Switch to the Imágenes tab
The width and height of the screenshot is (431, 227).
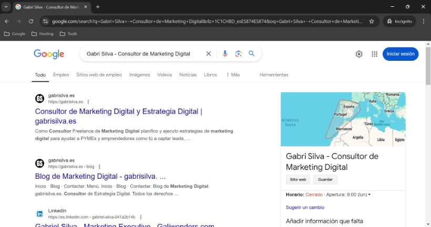[x=140, y=75]
